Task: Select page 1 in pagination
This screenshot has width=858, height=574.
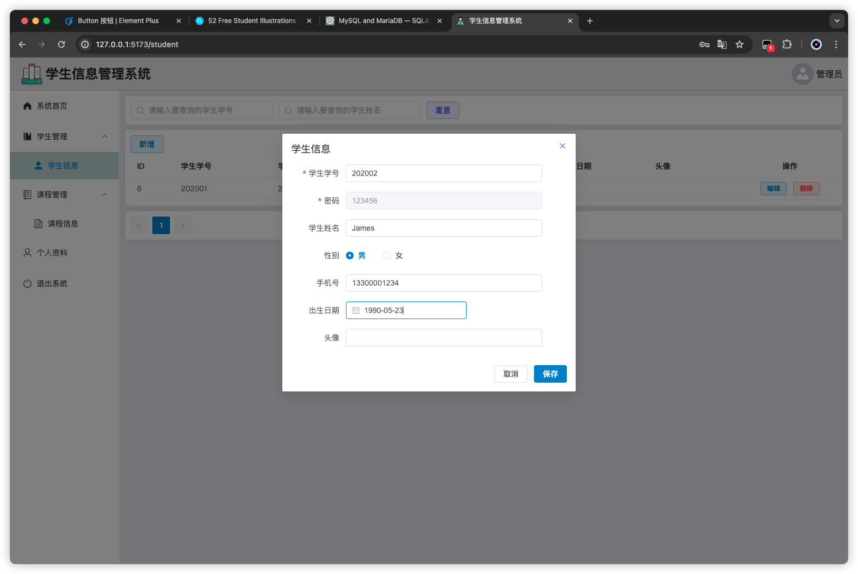Action: tap(161, 225)
